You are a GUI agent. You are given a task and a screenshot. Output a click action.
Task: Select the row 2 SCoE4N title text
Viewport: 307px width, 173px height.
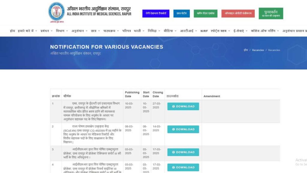[92, 134]
